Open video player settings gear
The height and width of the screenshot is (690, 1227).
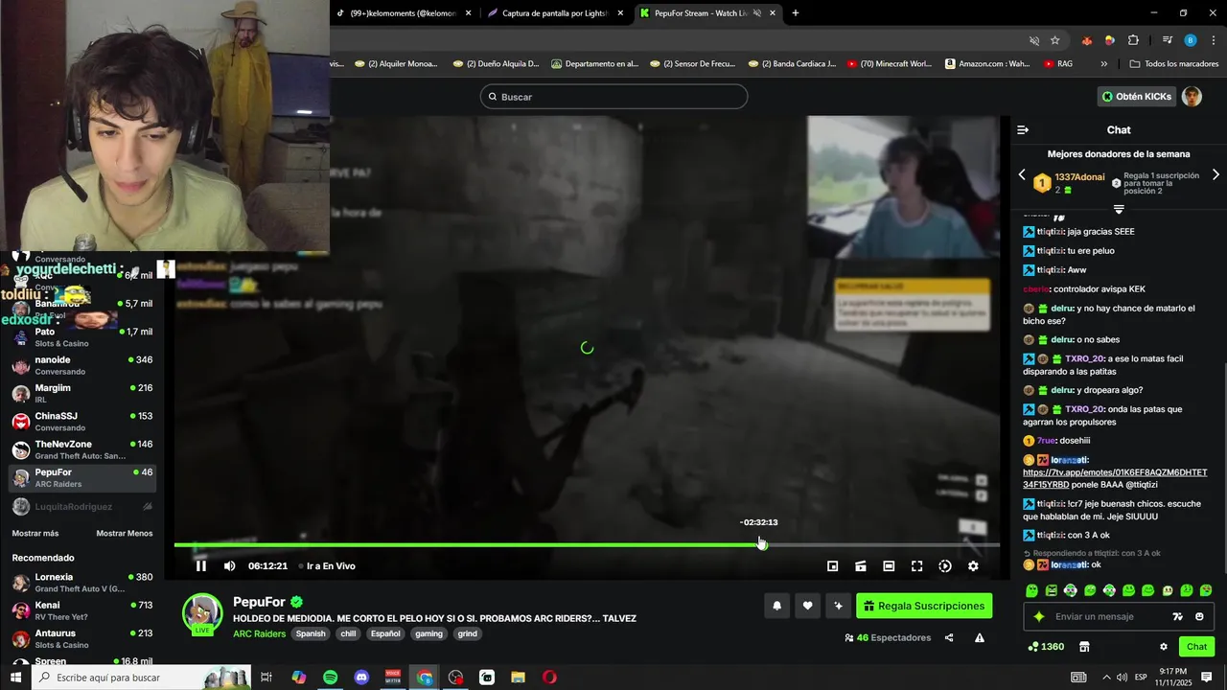973,566
